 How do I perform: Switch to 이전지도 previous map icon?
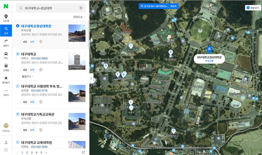pos(6,127)
